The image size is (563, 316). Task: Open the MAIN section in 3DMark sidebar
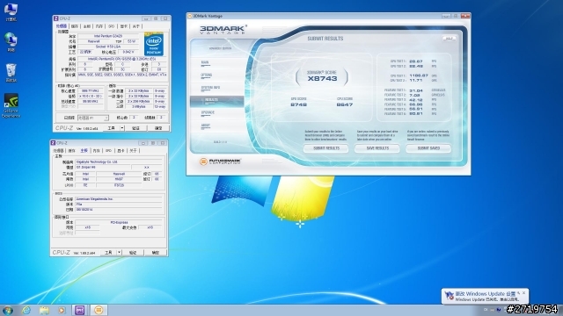[216, 63]
